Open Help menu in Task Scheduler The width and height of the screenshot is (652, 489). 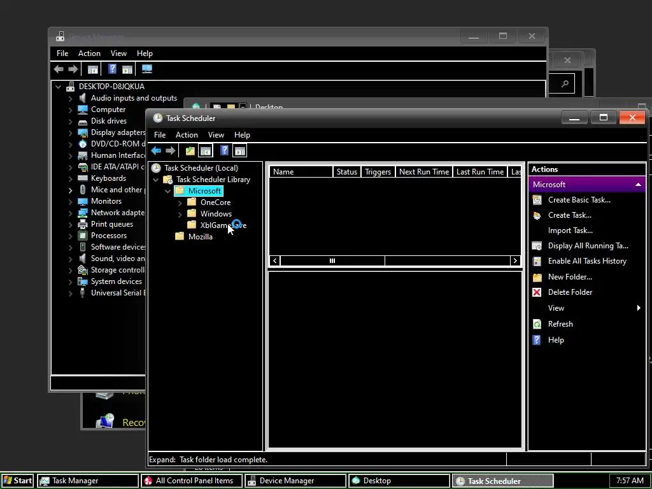[242, 135]
